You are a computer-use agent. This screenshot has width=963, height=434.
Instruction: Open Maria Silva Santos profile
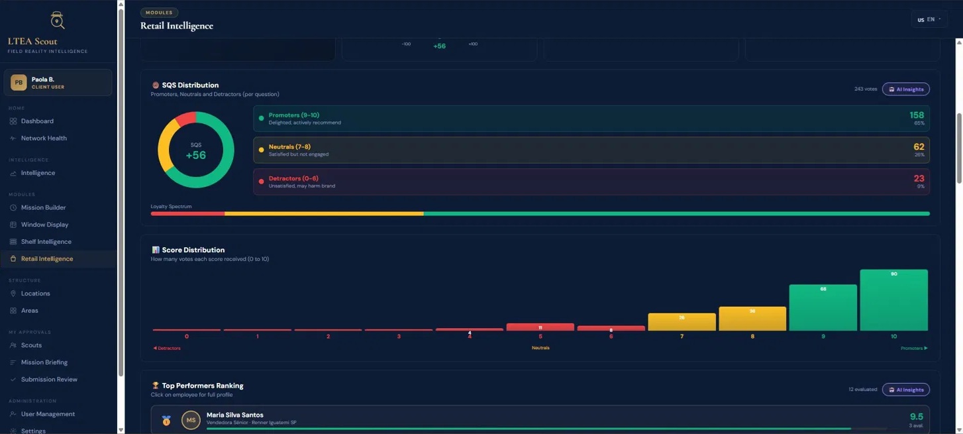click(540, 419)
